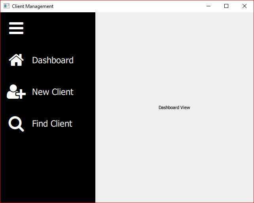Go to the Find Client menu label
This screenshot has height=203, width=254.
tap(52, 124)
